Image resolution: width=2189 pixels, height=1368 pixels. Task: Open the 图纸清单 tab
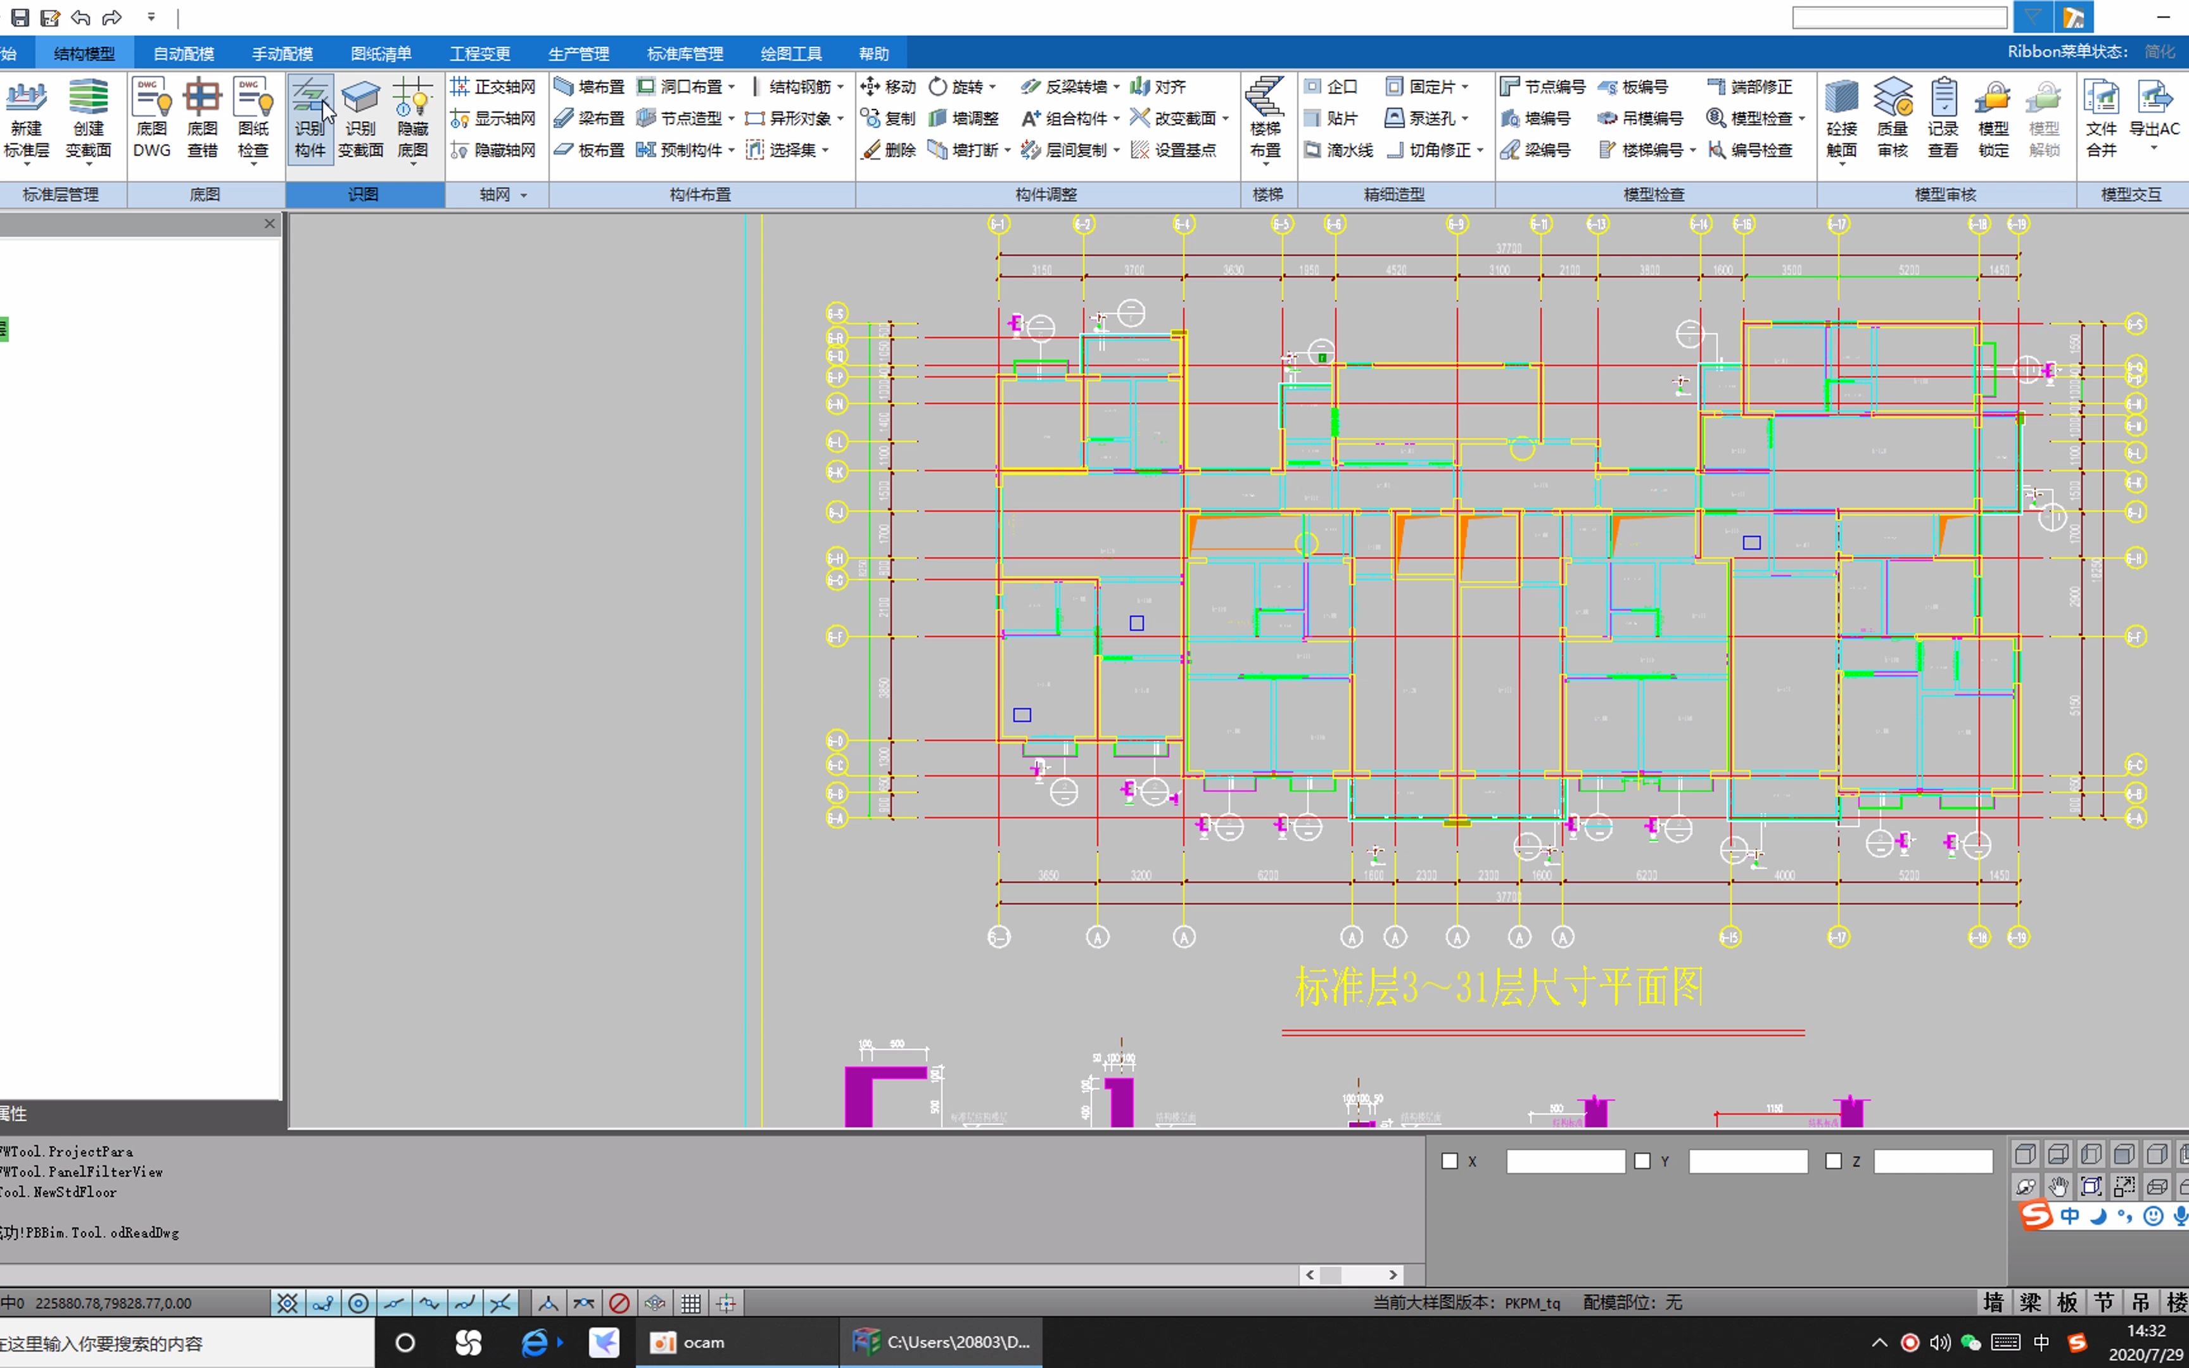point(381,53)
